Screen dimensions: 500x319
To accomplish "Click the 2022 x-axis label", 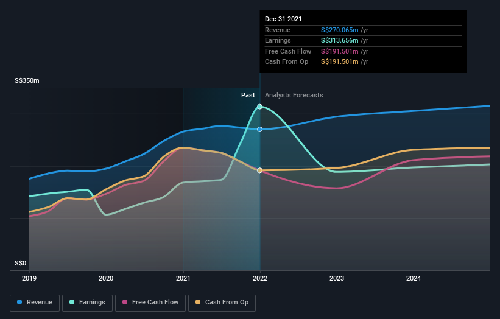I will pyautogui.click(x=260, y=278).
